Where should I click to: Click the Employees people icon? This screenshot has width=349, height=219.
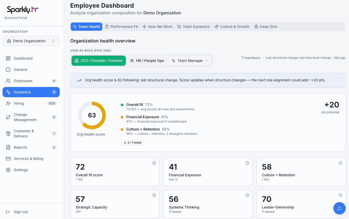tap(8, 81)
